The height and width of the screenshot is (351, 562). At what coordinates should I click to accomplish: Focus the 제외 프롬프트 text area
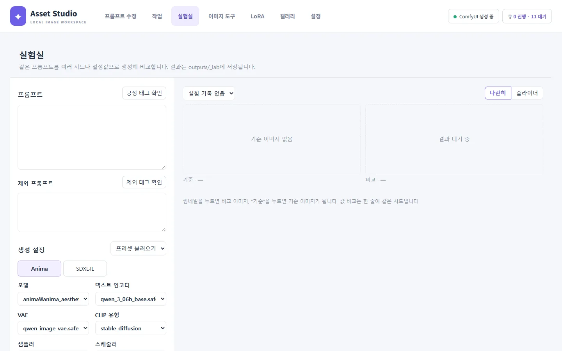tap(92, 213)
